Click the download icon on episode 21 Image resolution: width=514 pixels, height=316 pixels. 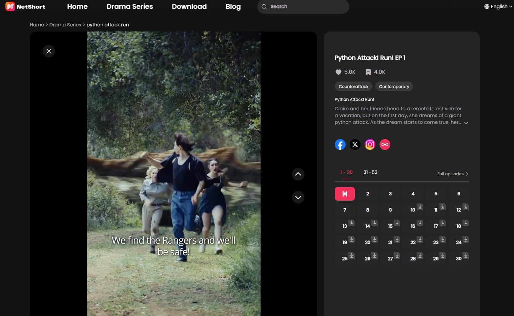397,239
